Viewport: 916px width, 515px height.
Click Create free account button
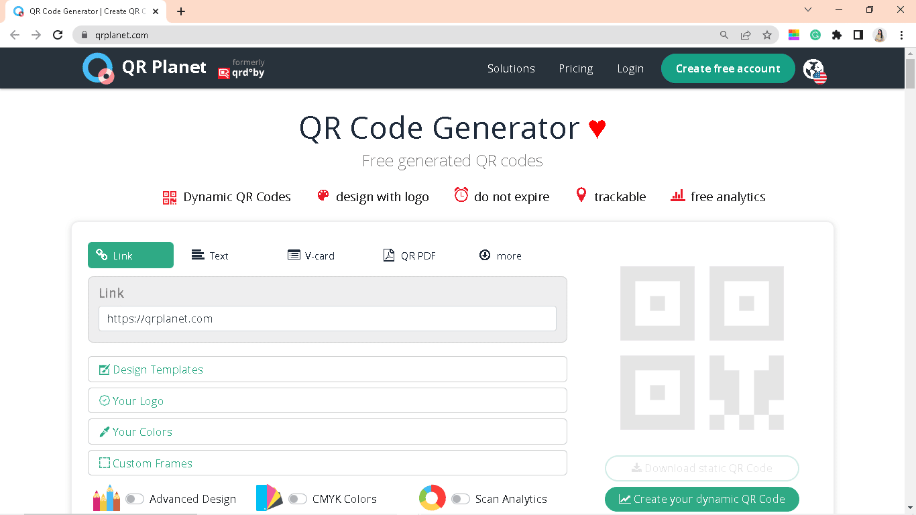728,68
